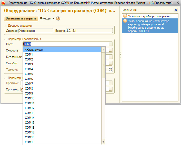Open the Бит данных field selection button

point(111,57)
